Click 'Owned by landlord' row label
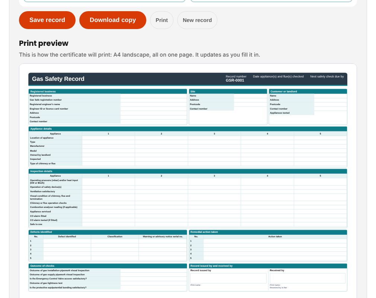The height and width of the screenshot is (298, 376). pos(40,155)
